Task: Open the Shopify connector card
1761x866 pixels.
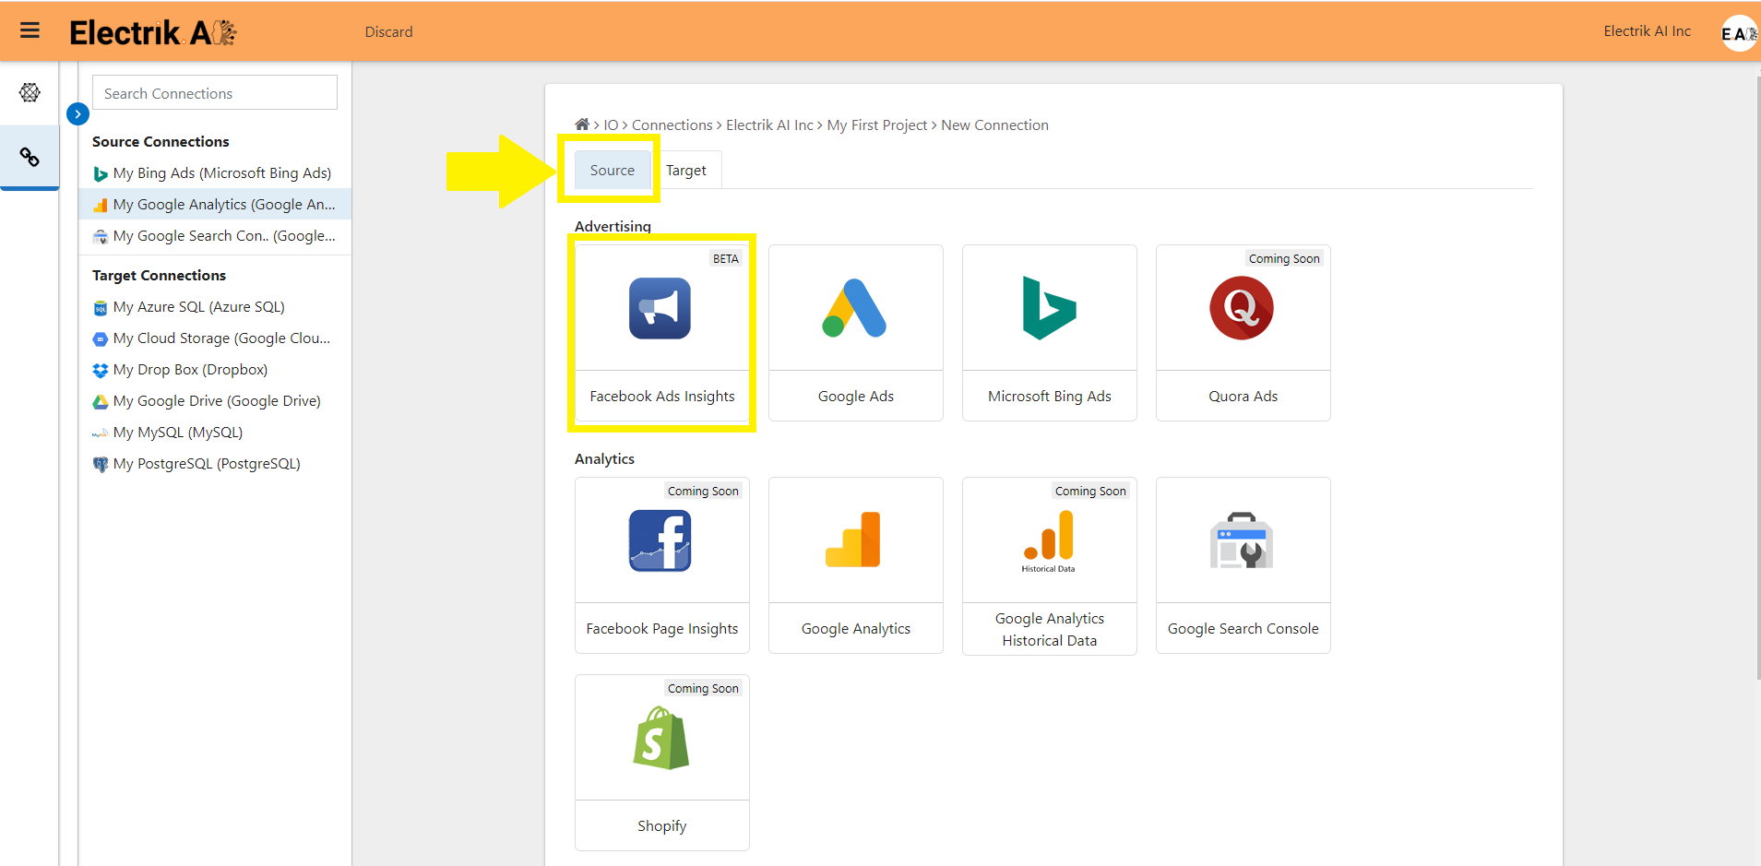Action: coord(661,762)
